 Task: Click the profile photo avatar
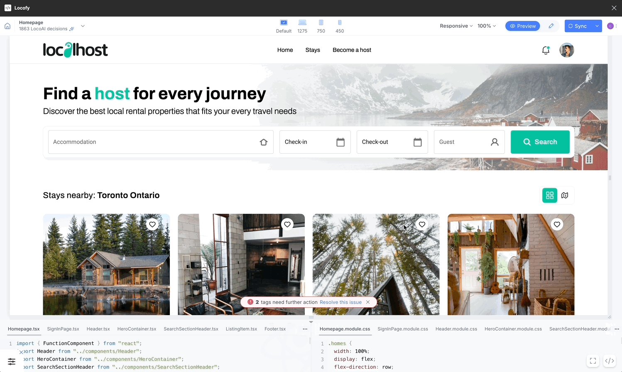point(567,50)
